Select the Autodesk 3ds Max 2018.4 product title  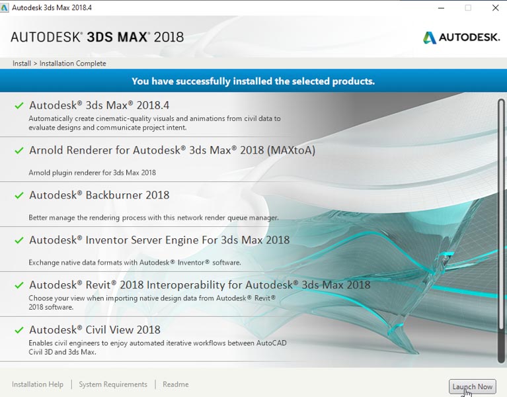click(x=99, y=105)
